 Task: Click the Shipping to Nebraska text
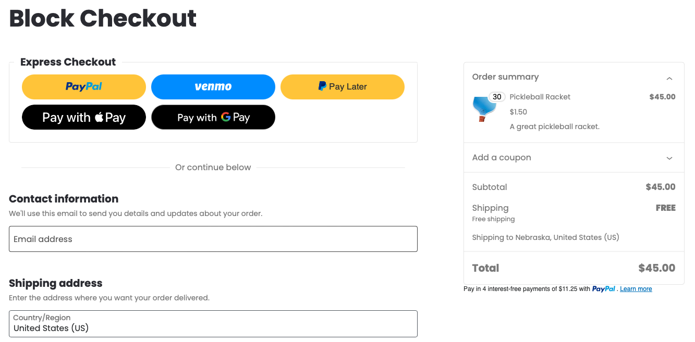pos(545,237)
